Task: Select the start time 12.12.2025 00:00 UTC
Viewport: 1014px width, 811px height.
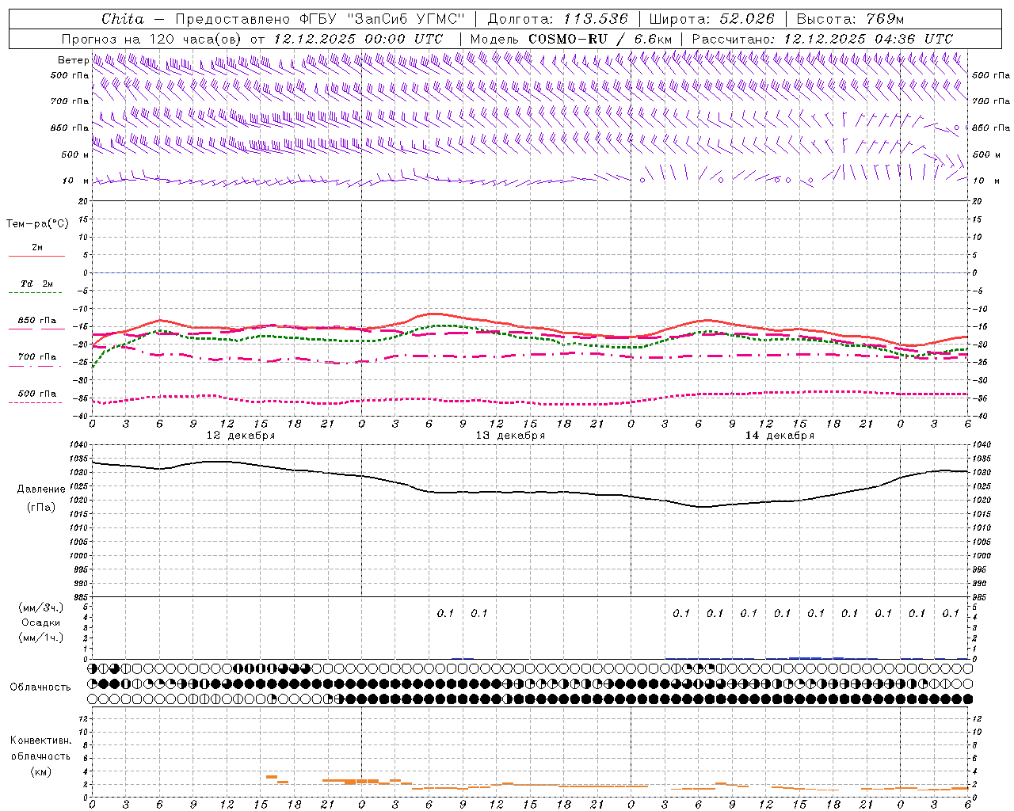Action: click(x=358, y=39)
